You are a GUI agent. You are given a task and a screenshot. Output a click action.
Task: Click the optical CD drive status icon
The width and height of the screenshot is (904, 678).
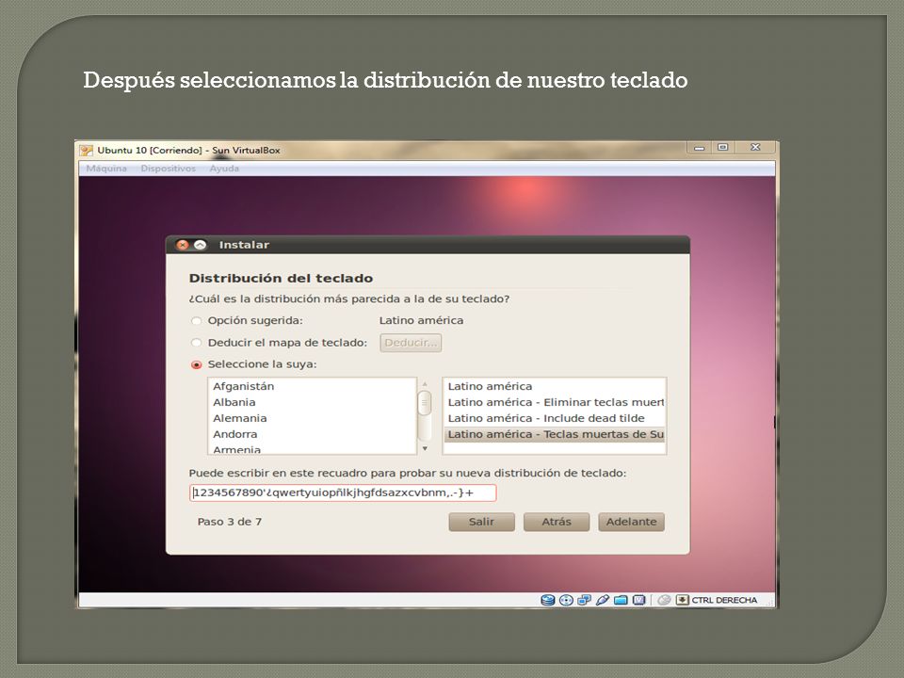point(566,600)
